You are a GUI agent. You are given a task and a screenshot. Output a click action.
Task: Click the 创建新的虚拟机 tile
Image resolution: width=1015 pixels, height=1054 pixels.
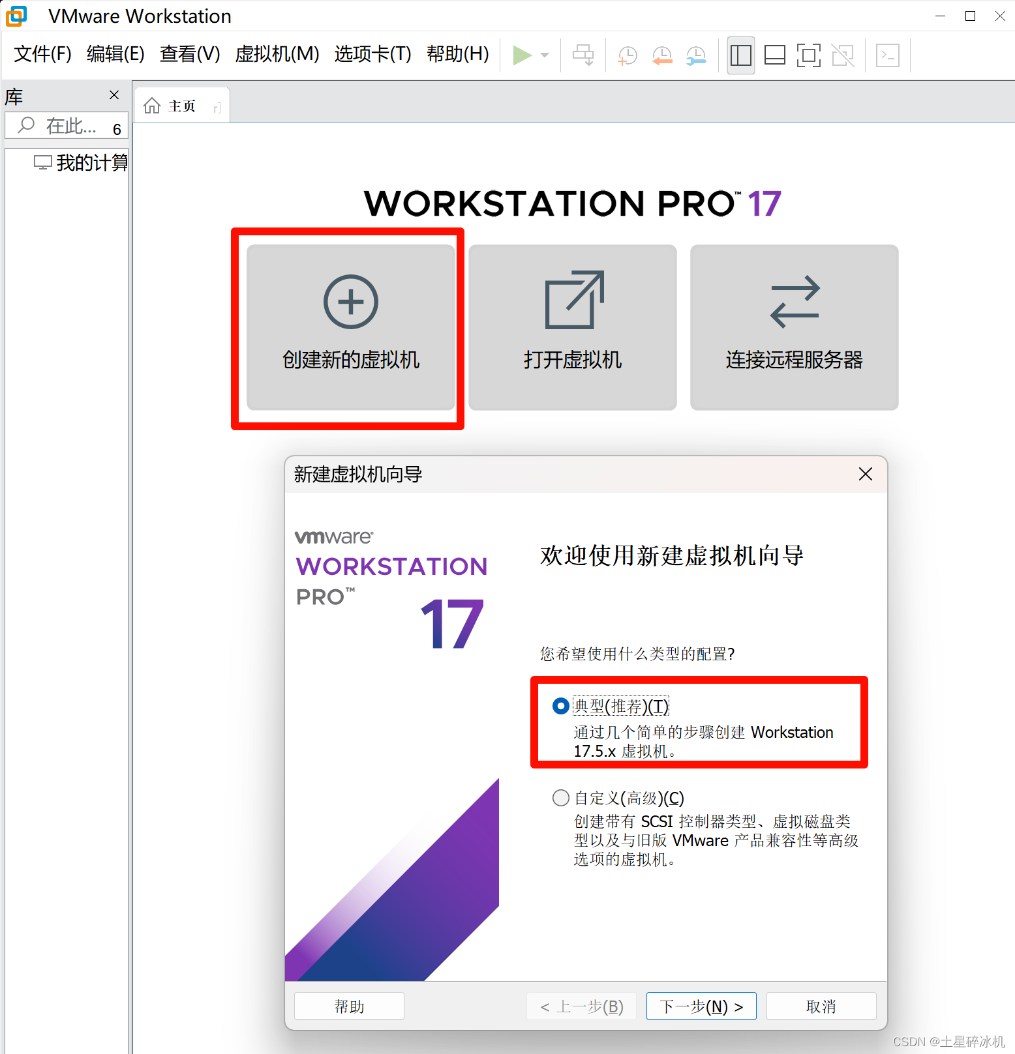coord(351,327)
